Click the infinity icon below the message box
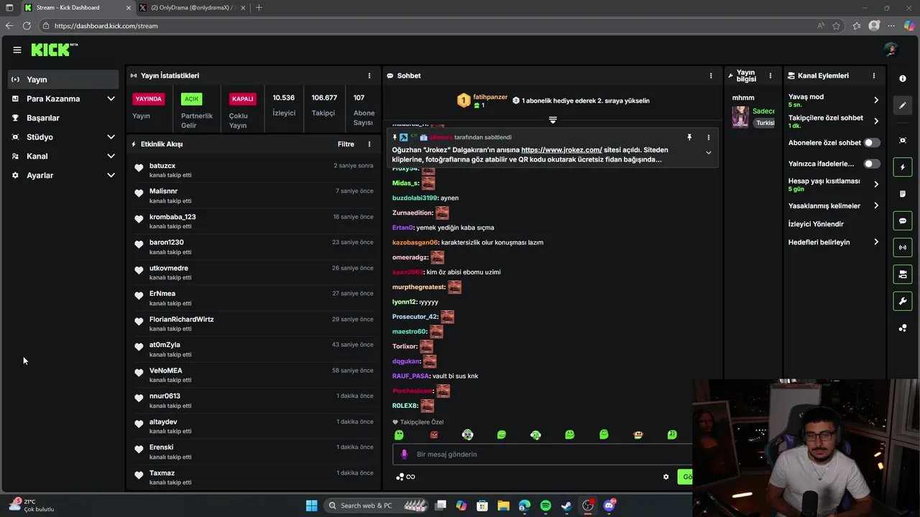Screen dimensions: 920x517 pyautogui.click(x=410, y=477)
